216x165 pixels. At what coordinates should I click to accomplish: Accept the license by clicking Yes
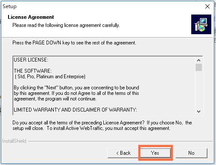pyautogui.click(x=155, y=153)
